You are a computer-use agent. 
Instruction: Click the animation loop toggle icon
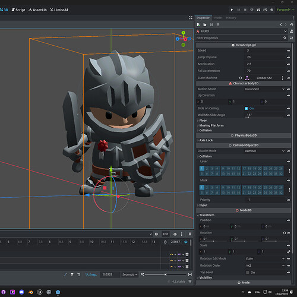186,242
